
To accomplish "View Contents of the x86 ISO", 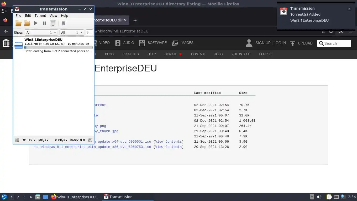I will pyautogui.click(x=168, y=147).
